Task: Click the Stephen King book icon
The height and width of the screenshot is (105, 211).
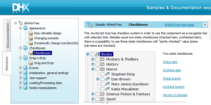Action: [x=107, y=74]
